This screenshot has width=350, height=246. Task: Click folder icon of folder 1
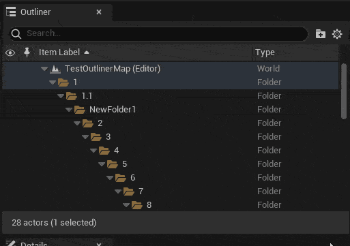[x=63, y=82]
